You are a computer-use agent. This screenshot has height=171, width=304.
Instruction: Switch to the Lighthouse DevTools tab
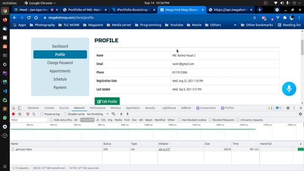coord(169,108)
